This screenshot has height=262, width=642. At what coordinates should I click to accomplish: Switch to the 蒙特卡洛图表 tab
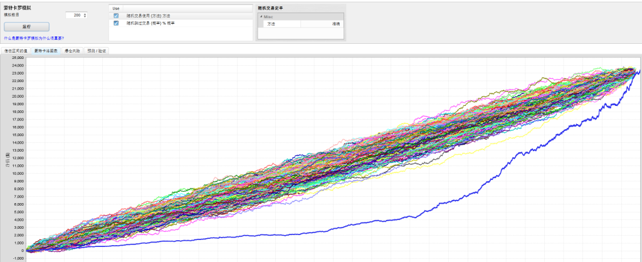click(x=46, y=50)
